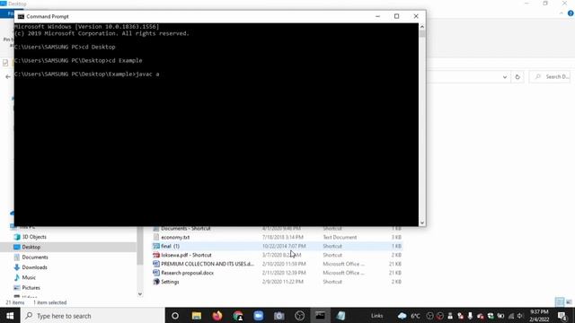Open OBS Studio from the taskbar
575x323 pixels.
coord(299,316)
